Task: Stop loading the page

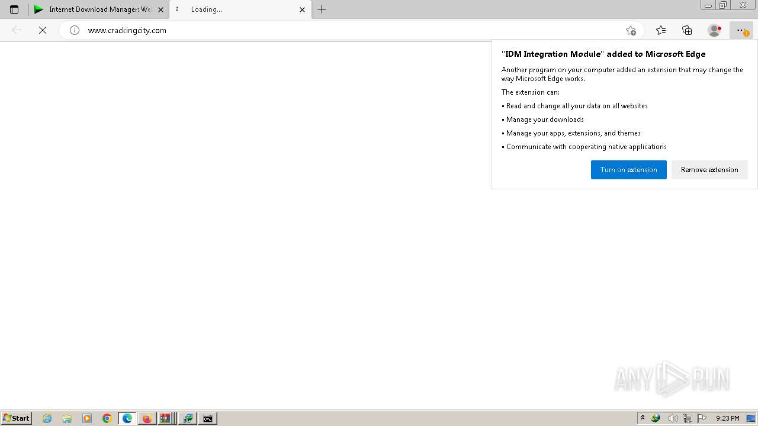Action: [43, 30]
